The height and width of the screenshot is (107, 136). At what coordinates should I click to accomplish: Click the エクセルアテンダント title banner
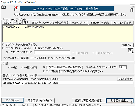pyautogui.click(x=67, y=9)
